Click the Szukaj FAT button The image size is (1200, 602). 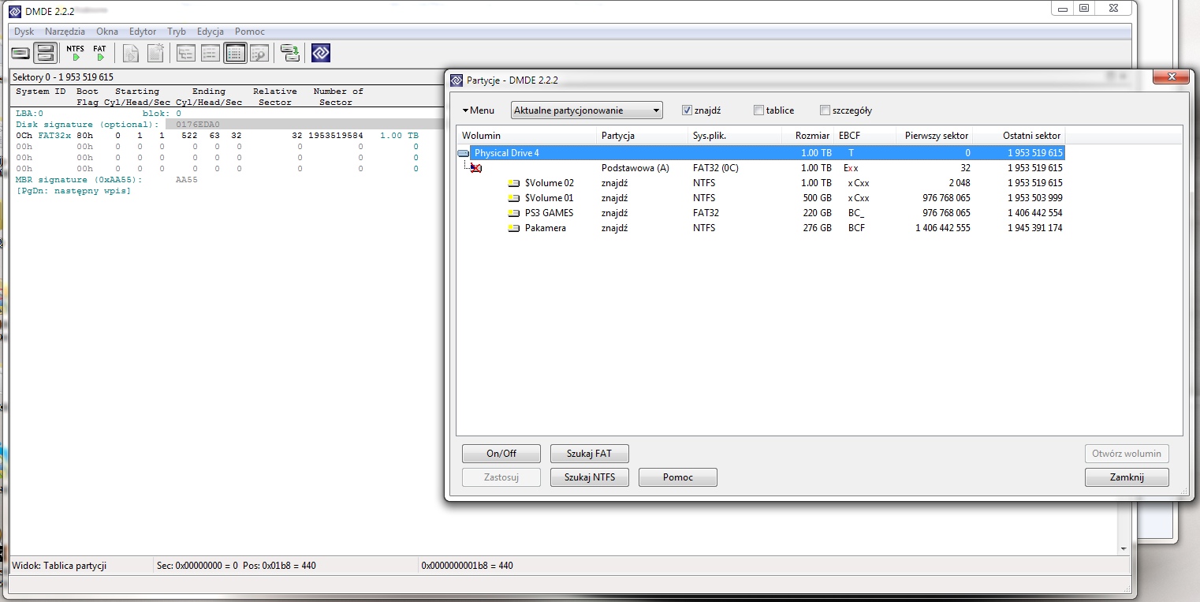pyautogui.click(x=590, y=454)
